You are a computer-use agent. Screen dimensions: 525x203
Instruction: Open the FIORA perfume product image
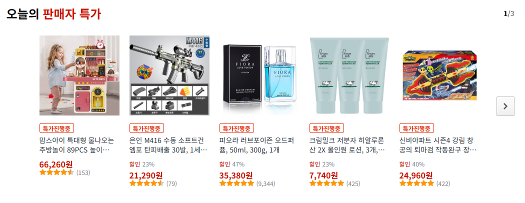(259, 75)
